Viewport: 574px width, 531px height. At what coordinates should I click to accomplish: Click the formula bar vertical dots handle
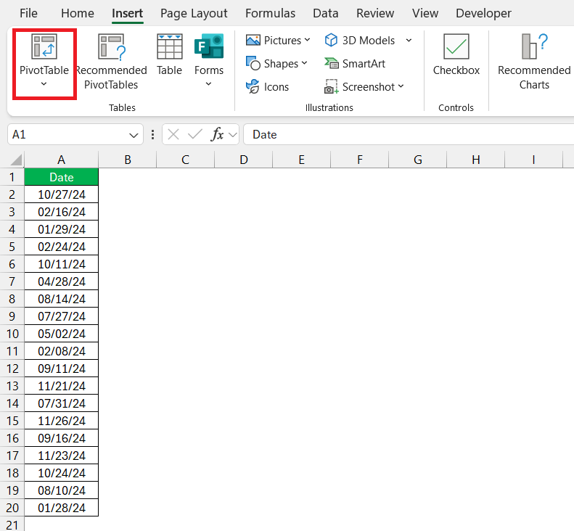tap(152, 135)
